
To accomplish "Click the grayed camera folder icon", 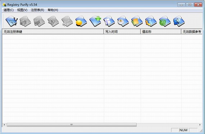I will [39, 21].
